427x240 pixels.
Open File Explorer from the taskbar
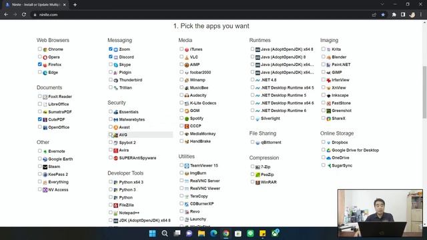coord(201,233)
